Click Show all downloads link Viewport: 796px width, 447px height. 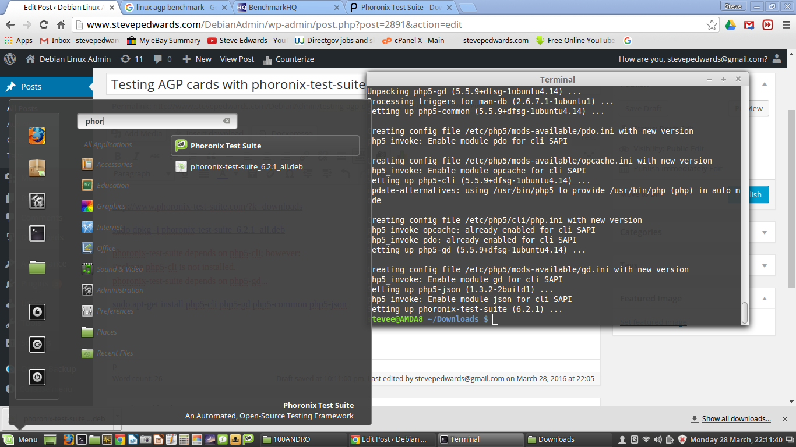point(735,418)
